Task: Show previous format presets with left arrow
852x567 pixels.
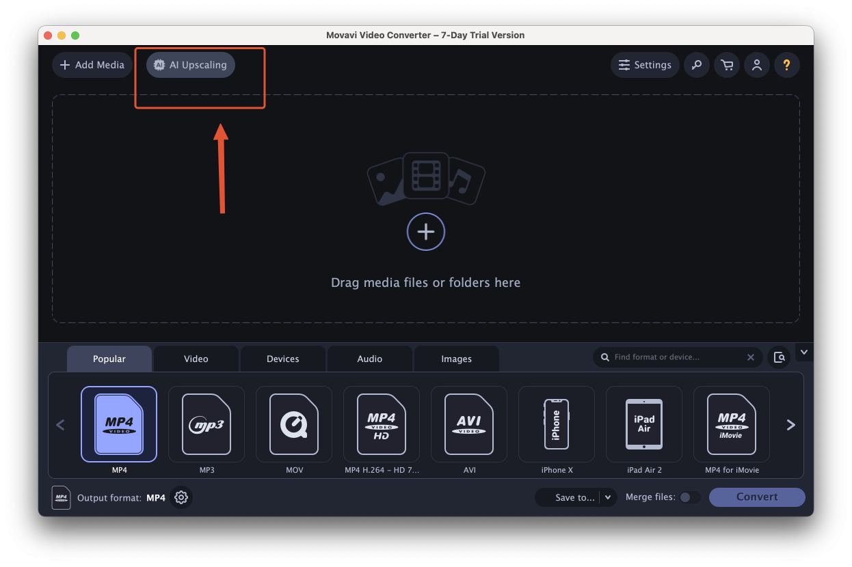Action: [x=60, y=425]
